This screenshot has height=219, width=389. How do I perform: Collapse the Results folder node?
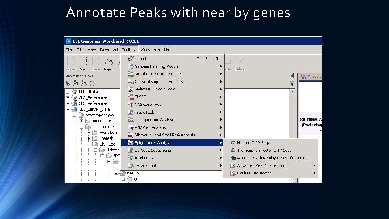(116, 173)
